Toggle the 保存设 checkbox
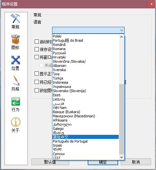This screenshot has height=170, width=156. point(37,49)
